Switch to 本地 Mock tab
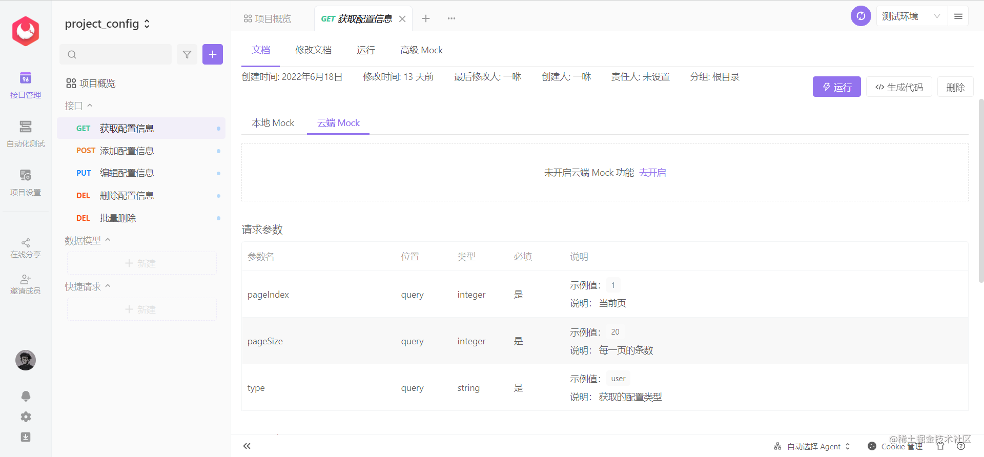The height and width of the screenshot is (457, 984). click(x=273, y=123)
